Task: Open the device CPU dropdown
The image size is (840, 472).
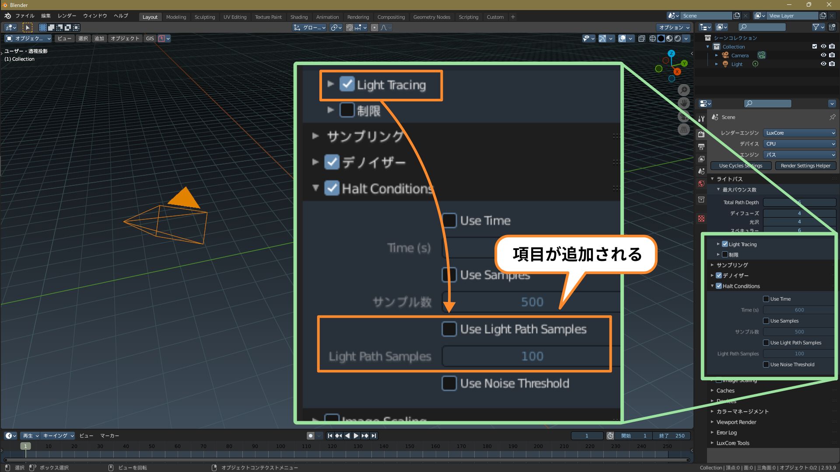Action: (799, 144)
